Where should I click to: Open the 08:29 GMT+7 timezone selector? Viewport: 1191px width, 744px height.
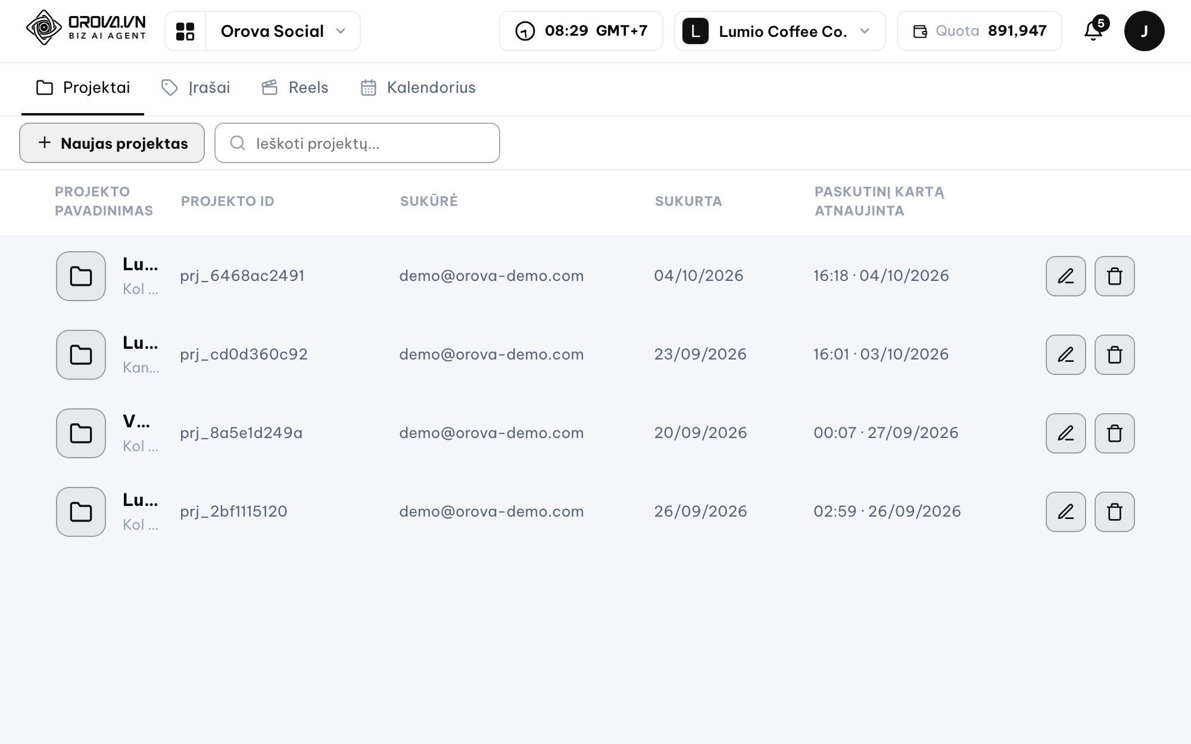click(x=581, y=31)
